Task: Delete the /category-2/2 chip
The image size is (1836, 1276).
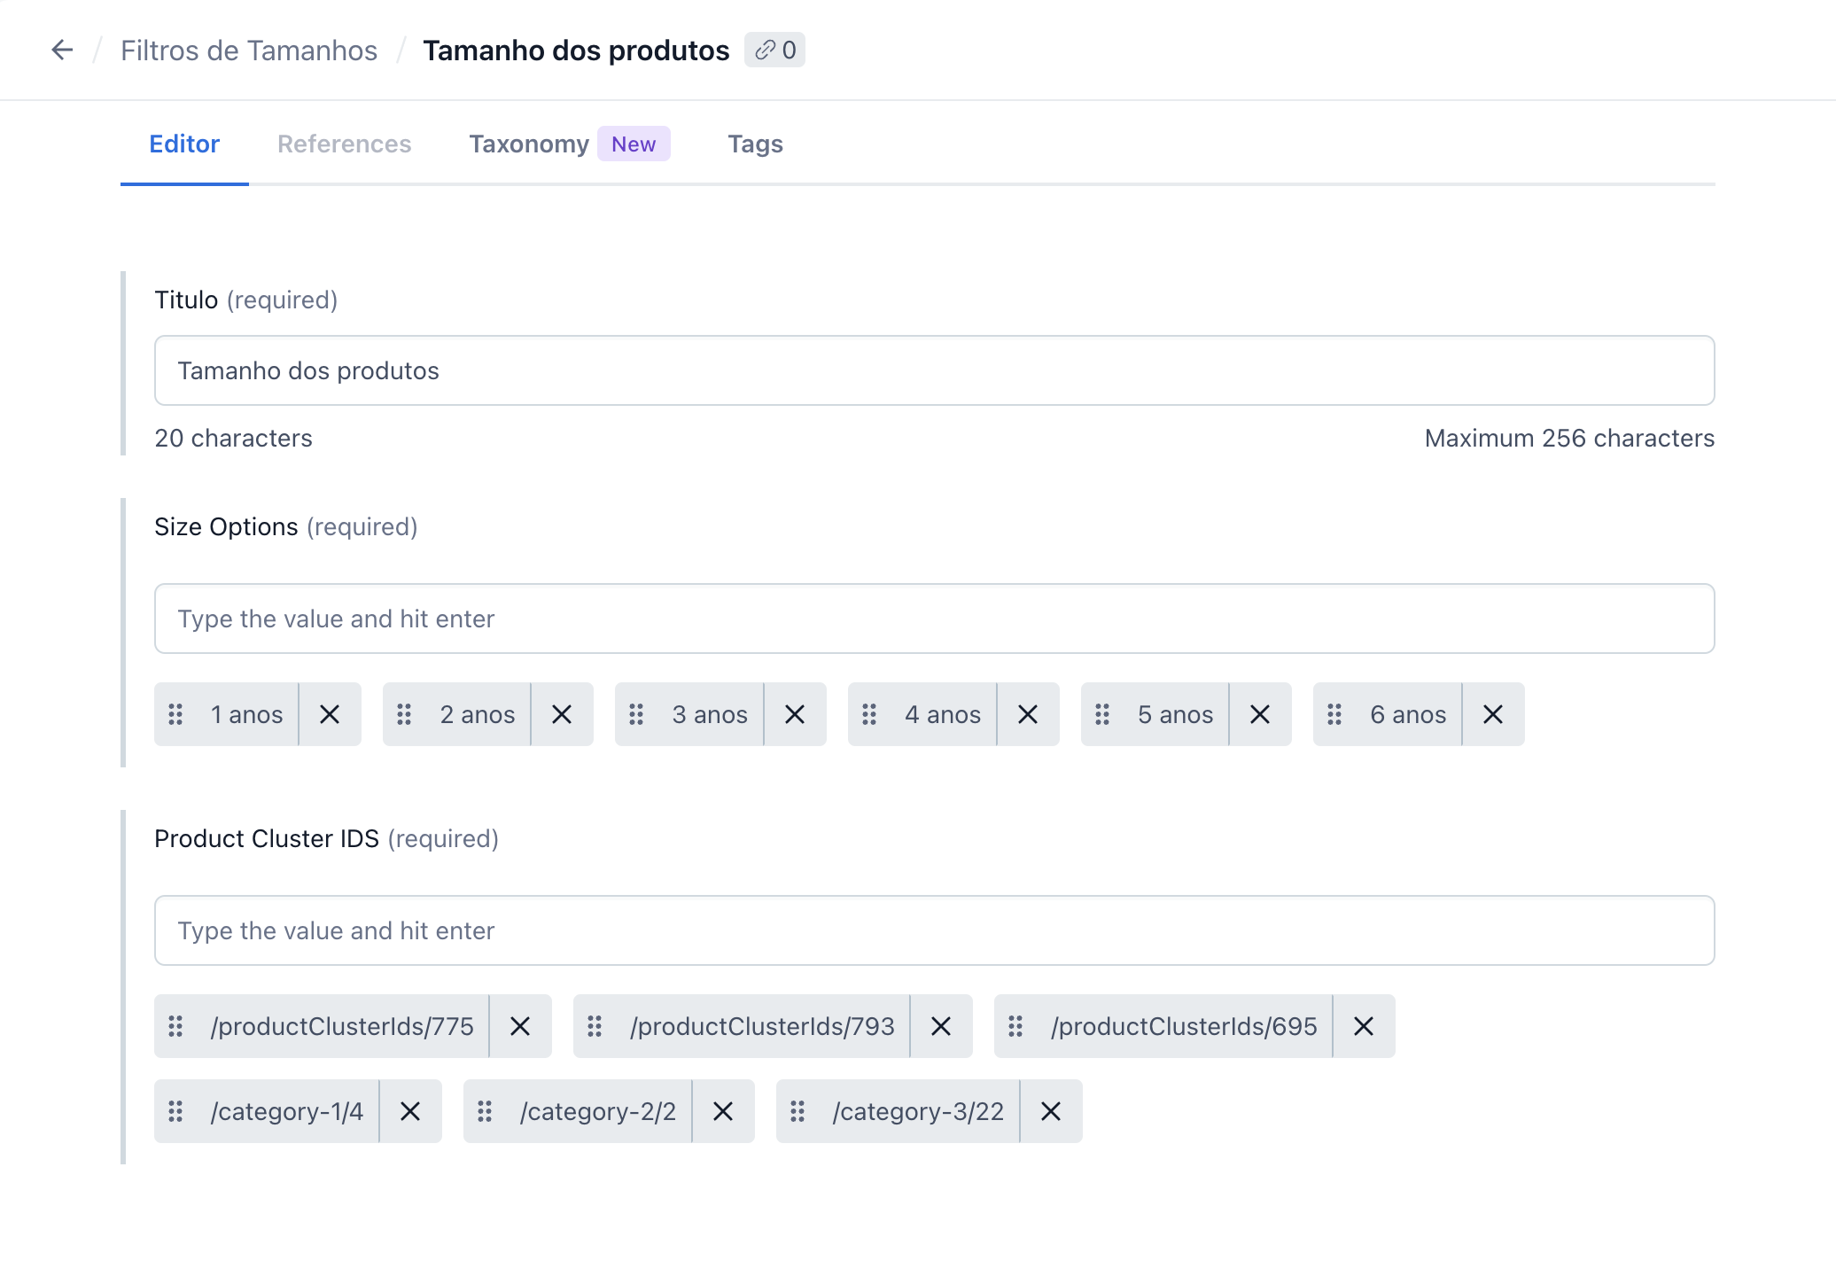Action: 723,1111
